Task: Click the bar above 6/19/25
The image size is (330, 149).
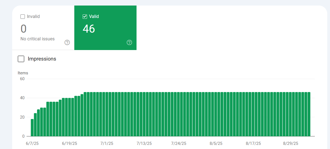Action: [x=69, y=117]
